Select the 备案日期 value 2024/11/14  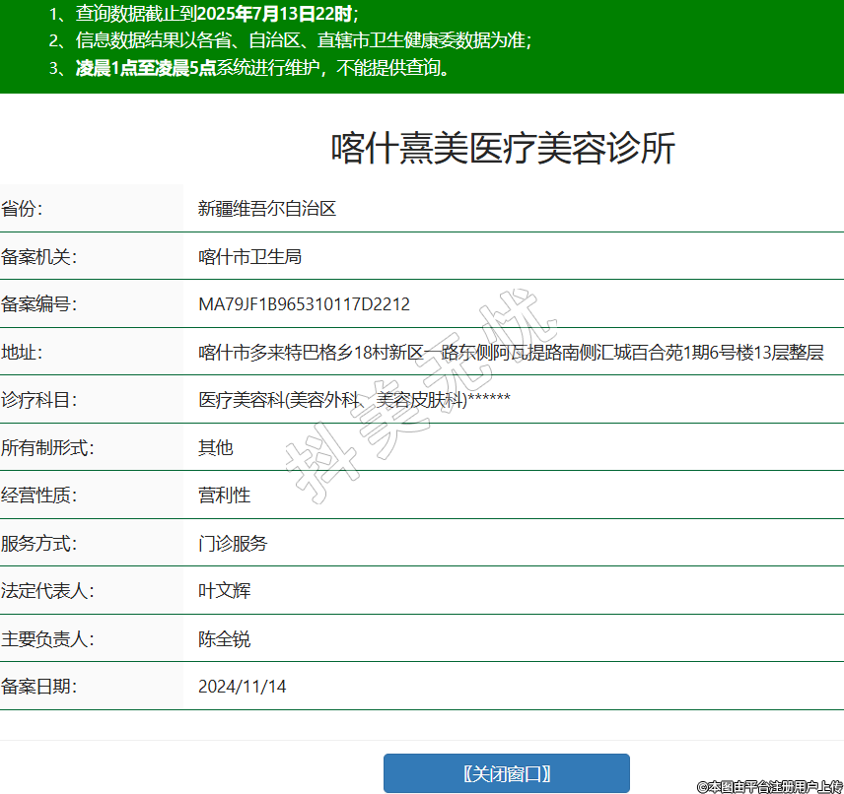(x=242, y=687)
